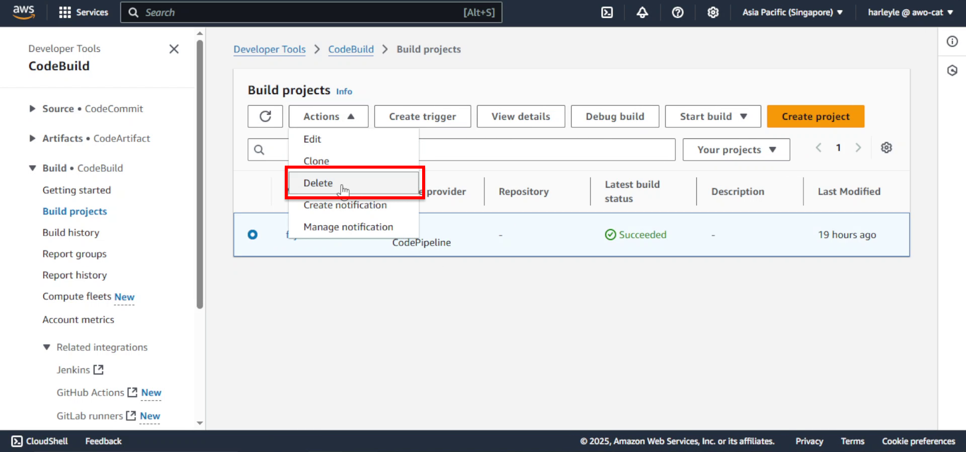Open the Info link beside Build projects
This screenshot has width=966, height=452.
click(x=344, y=92)
